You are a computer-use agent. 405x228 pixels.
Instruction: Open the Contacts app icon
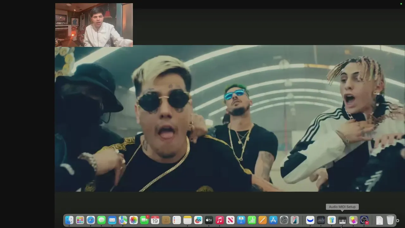(166, 220)
